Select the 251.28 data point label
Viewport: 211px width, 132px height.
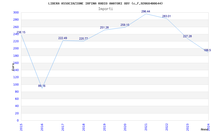[104, 28]
